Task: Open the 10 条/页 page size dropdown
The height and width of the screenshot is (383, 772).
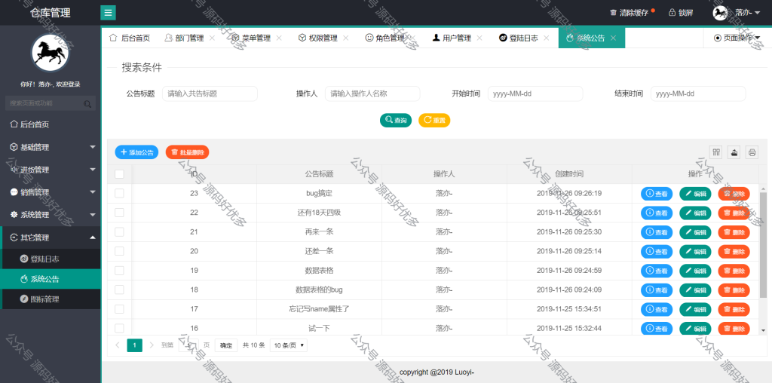Action: 289,345
